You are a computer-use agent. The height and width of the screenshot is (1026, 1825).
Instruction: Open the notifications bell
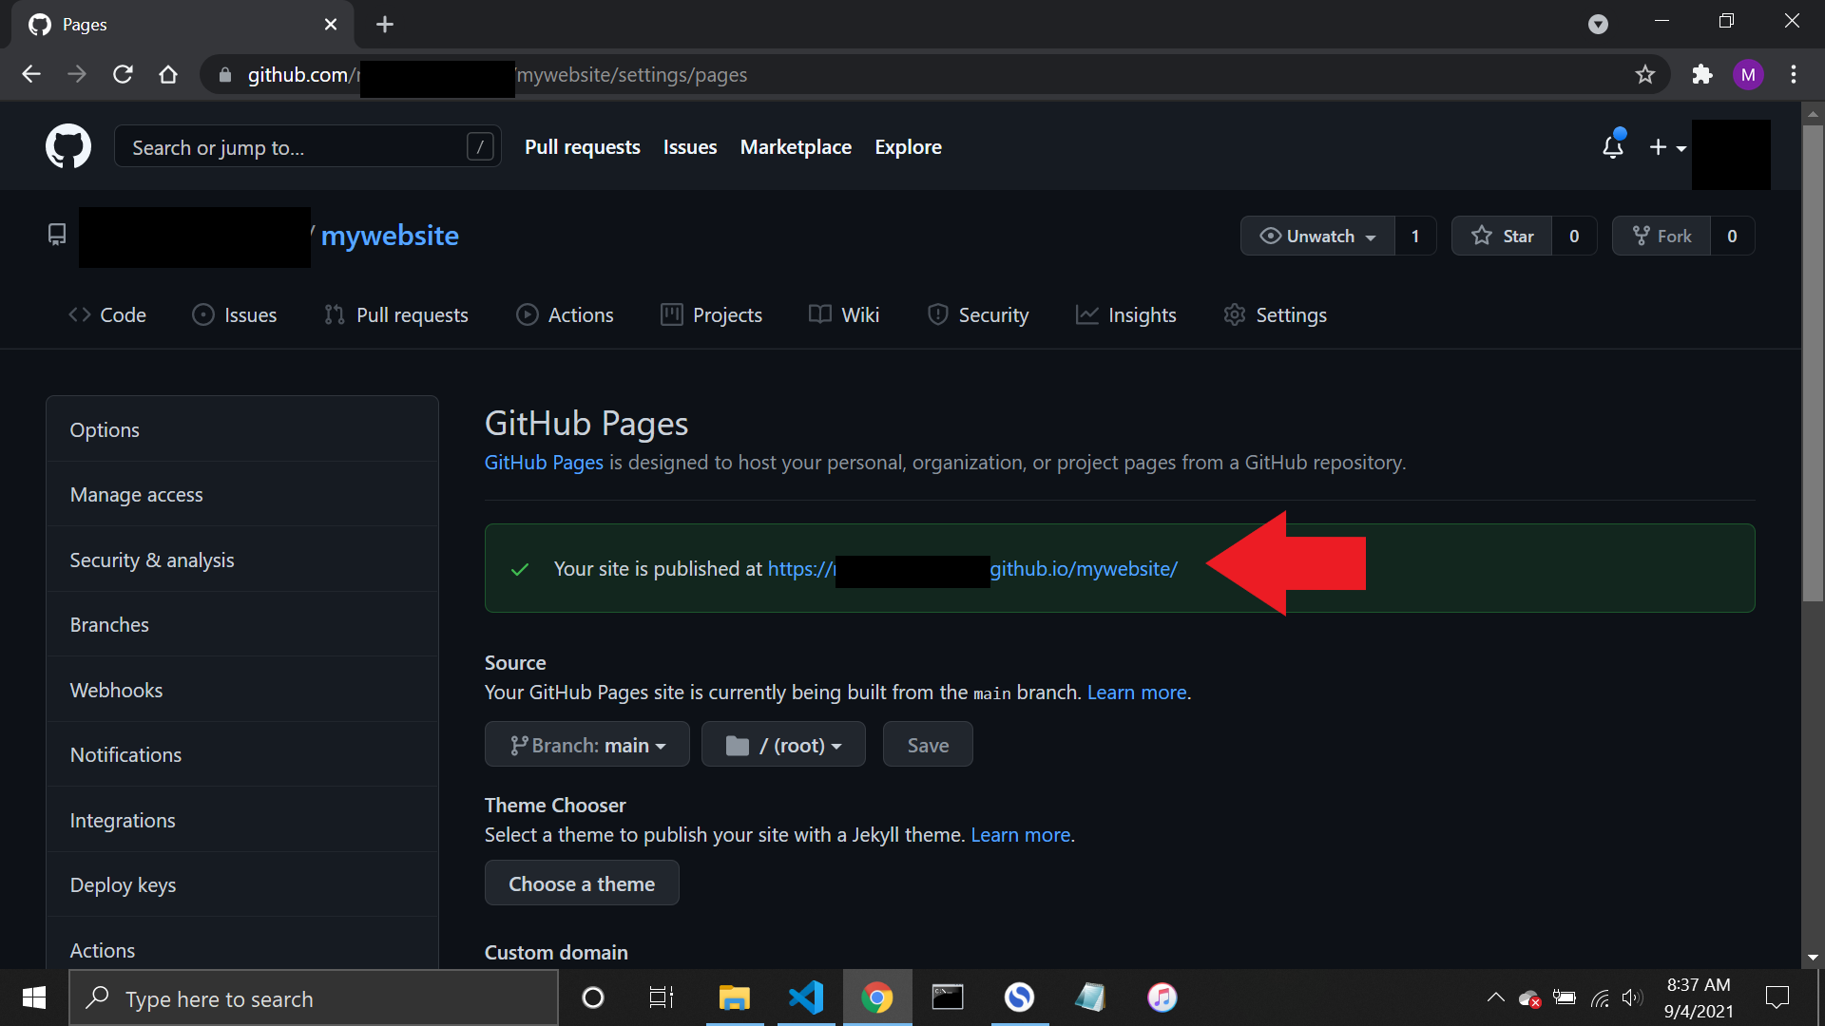point(1613,145)
